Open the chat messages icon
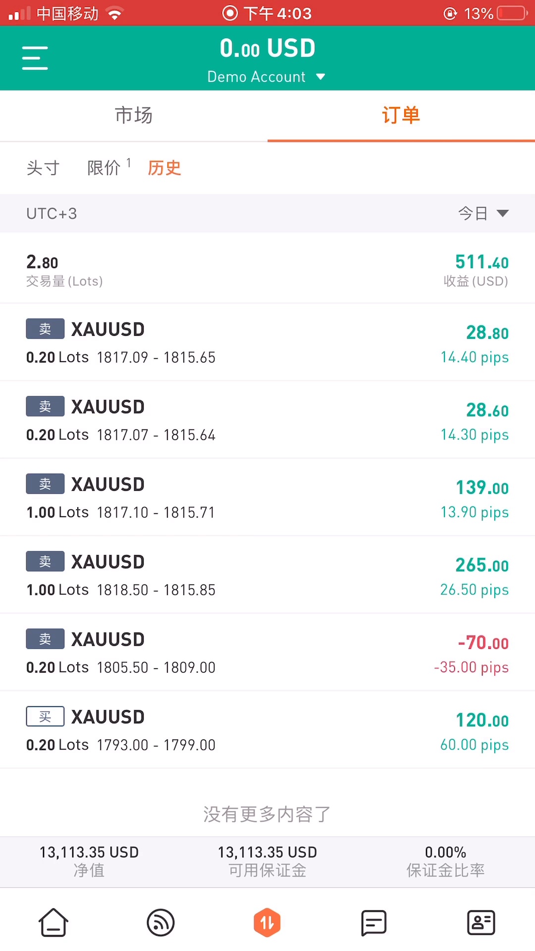The image size is (535, 951). coord(374,922)
